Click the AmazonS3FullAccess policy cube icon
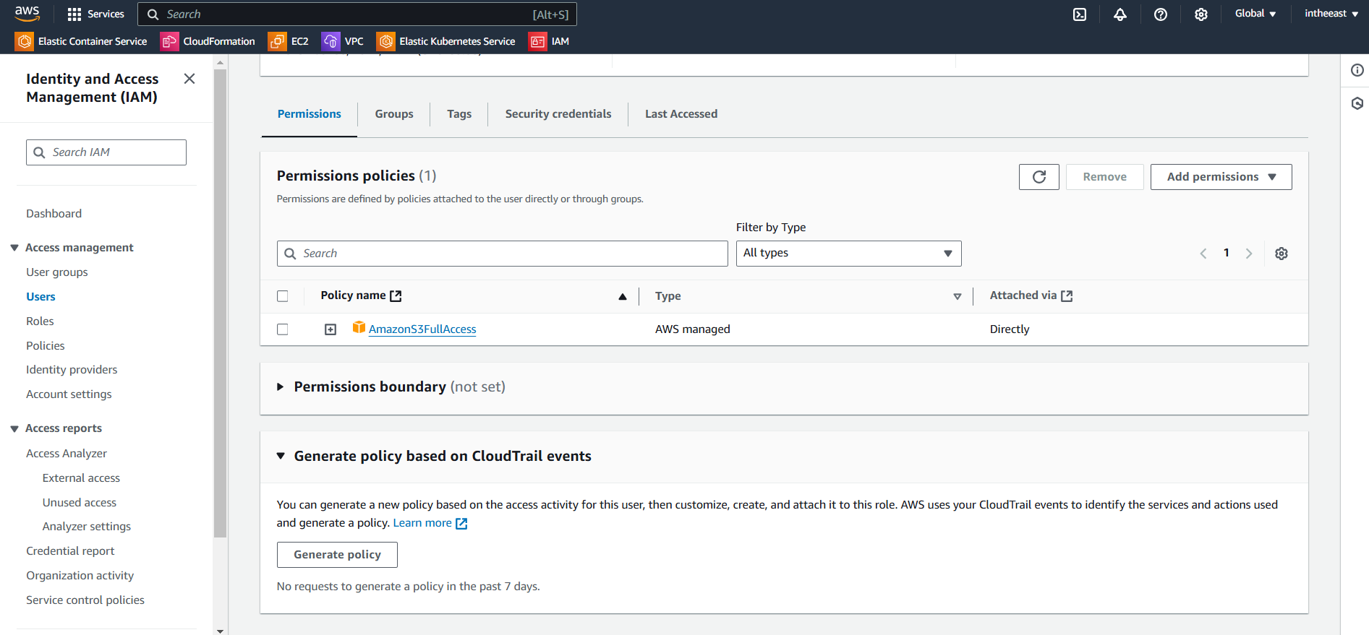 [359, 328]
